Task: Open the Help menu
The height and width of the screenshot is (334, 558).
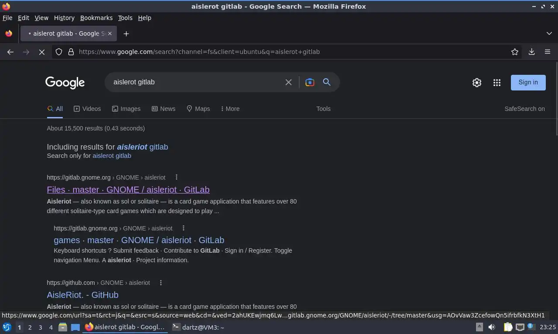Action: 145,18
